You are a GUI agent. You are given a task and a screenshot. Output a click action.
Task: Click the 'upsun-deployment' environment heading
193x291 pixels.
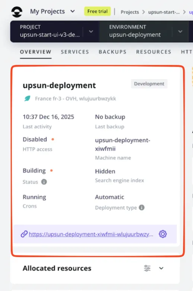(x=59, y=85)
